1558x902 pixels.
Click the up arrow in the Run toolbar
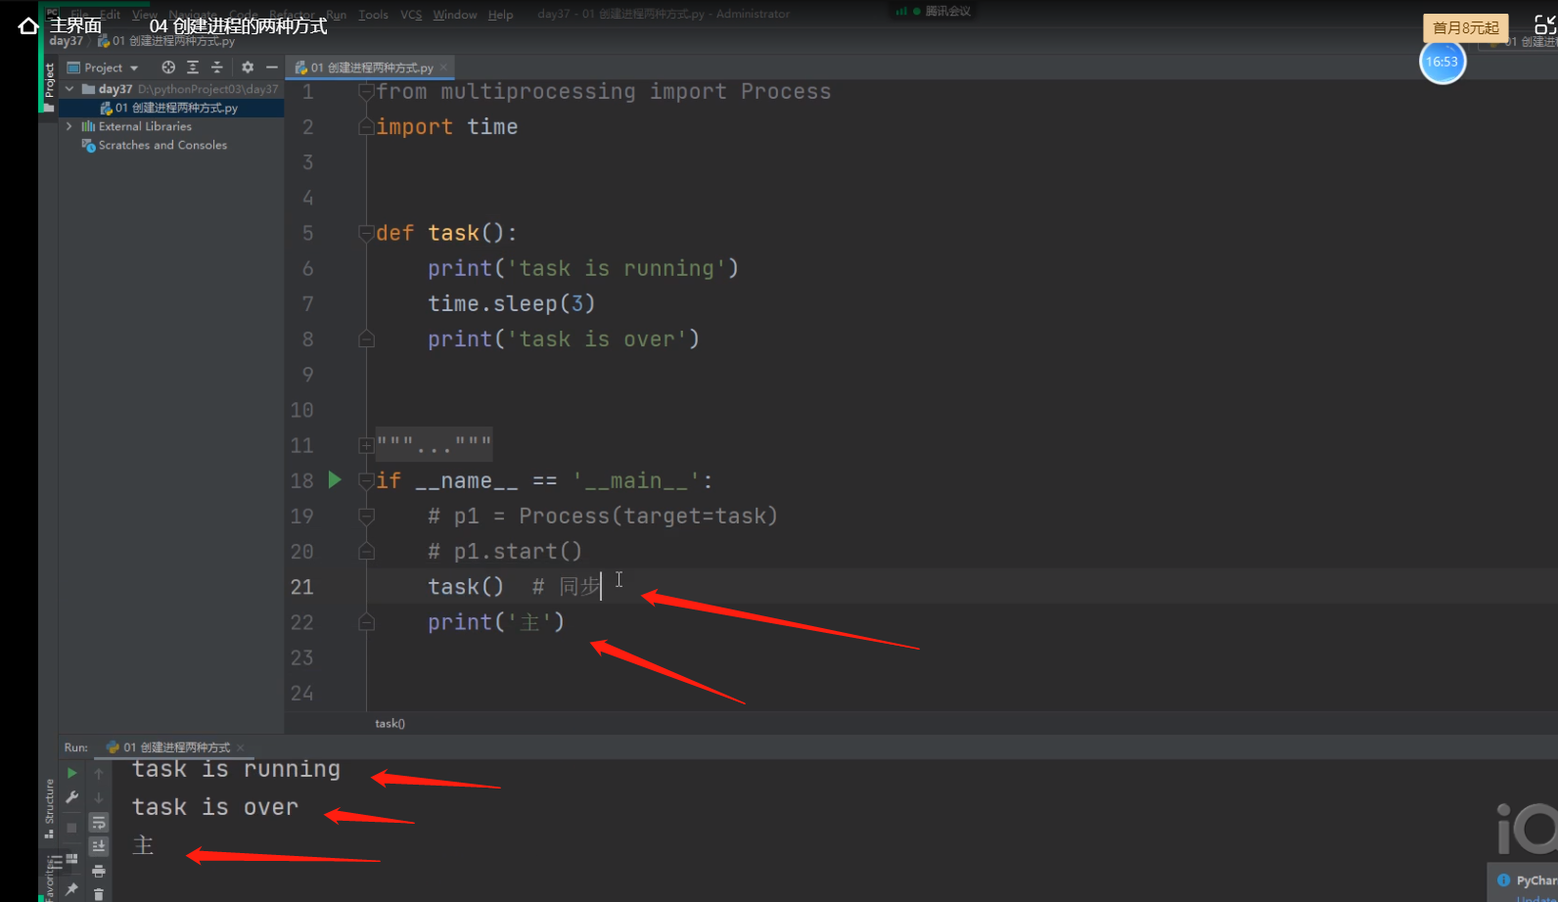tap(99, 774)
